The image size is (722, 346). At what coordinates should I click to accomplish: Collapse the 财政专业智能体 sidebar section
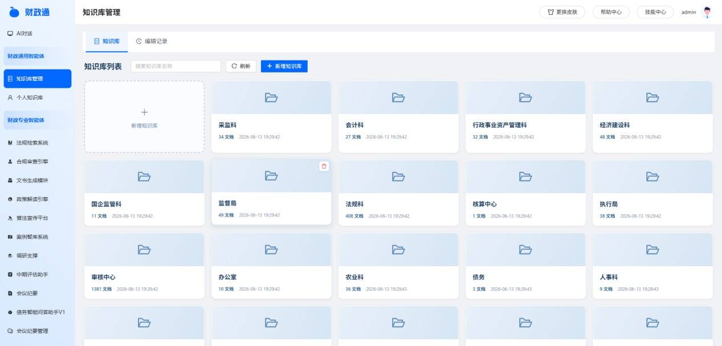point(38,120)
